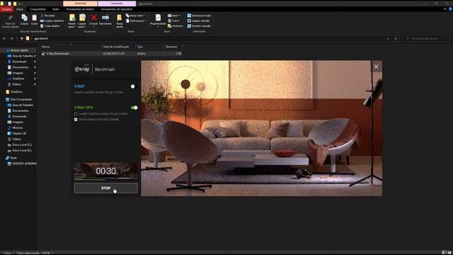Switch to the Exibir tab
The width and height of the screenshot is (453, 255).
point(56,9)
